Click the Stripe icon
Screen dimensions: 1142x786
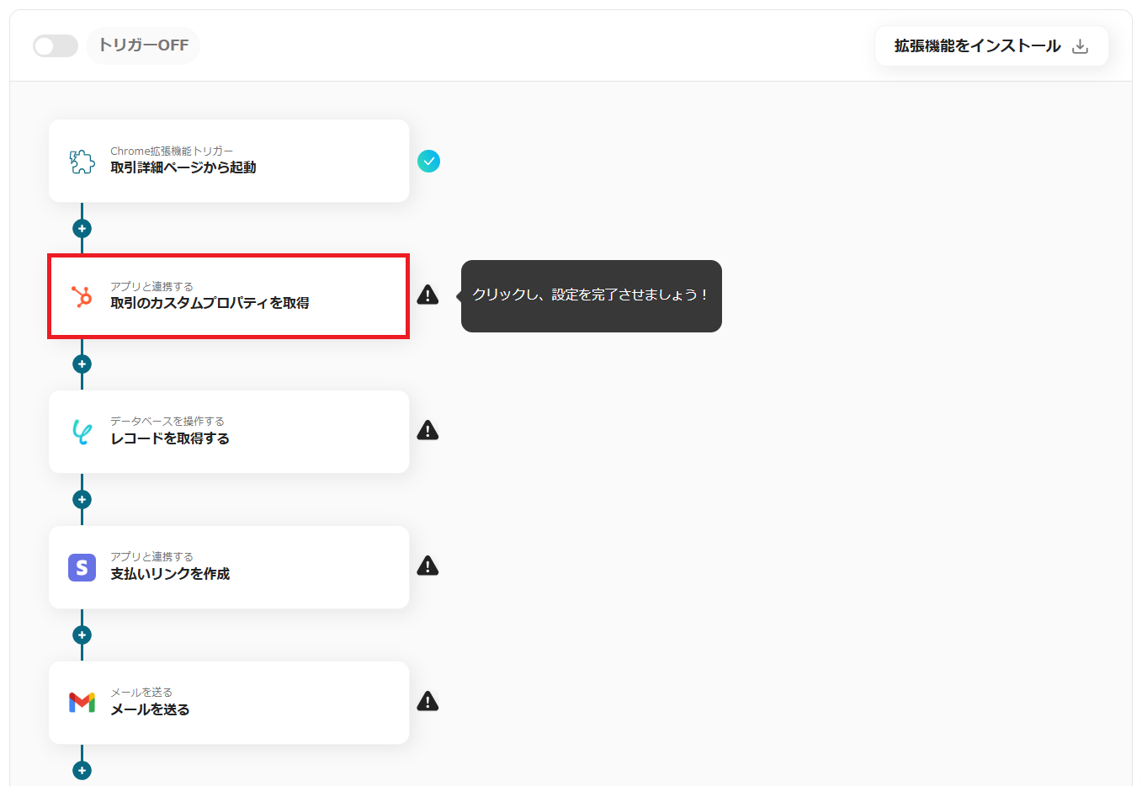coord(82,567)
